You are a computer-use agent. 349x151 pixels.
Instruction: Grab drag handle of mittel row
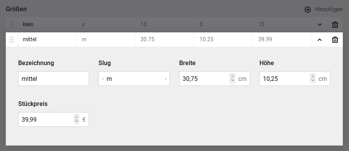[x=12, y=40]
